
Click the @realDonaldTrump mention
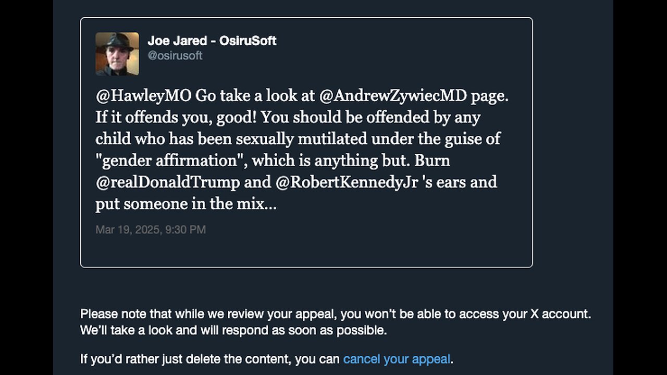[168, 182]
